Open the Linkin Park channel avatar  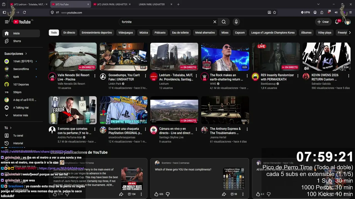pos(103,77)
